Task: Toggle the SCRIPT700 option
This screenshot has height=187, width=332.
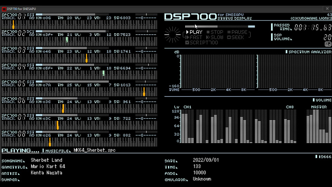Action: (202, 43)
